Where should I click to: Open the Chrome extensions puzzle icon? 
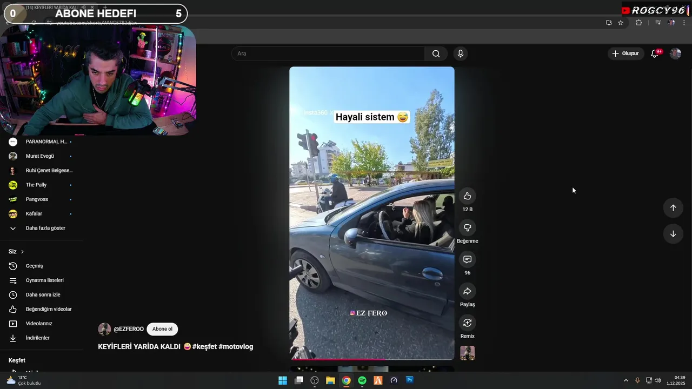click(x=638, y=23)
